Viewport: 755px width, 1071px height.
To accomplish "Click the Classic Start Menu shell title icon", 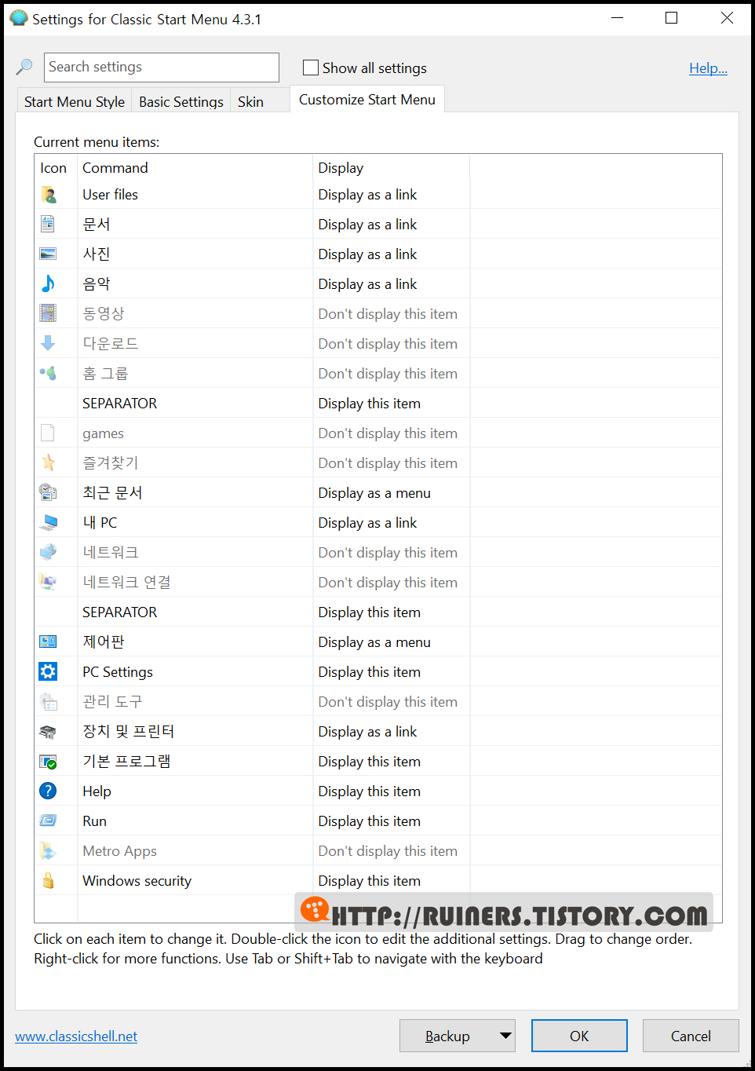I will tap(19, 17).
